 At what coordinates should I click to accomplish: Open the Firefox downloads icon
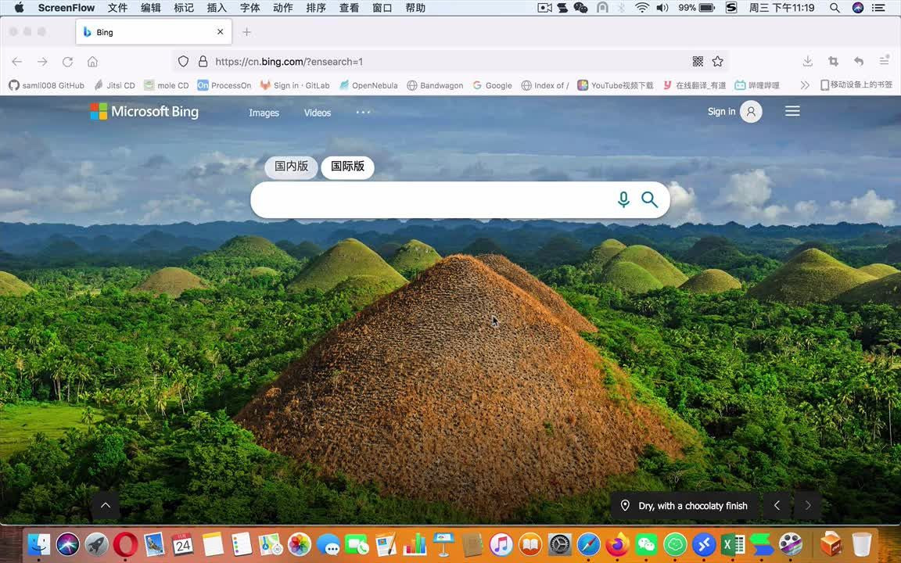(808, 62)
